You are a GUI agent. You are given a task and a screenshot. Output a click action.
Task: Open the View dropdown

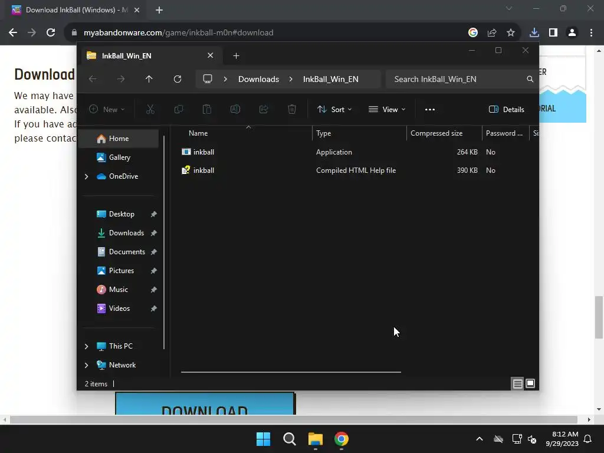tap(387, 109)
